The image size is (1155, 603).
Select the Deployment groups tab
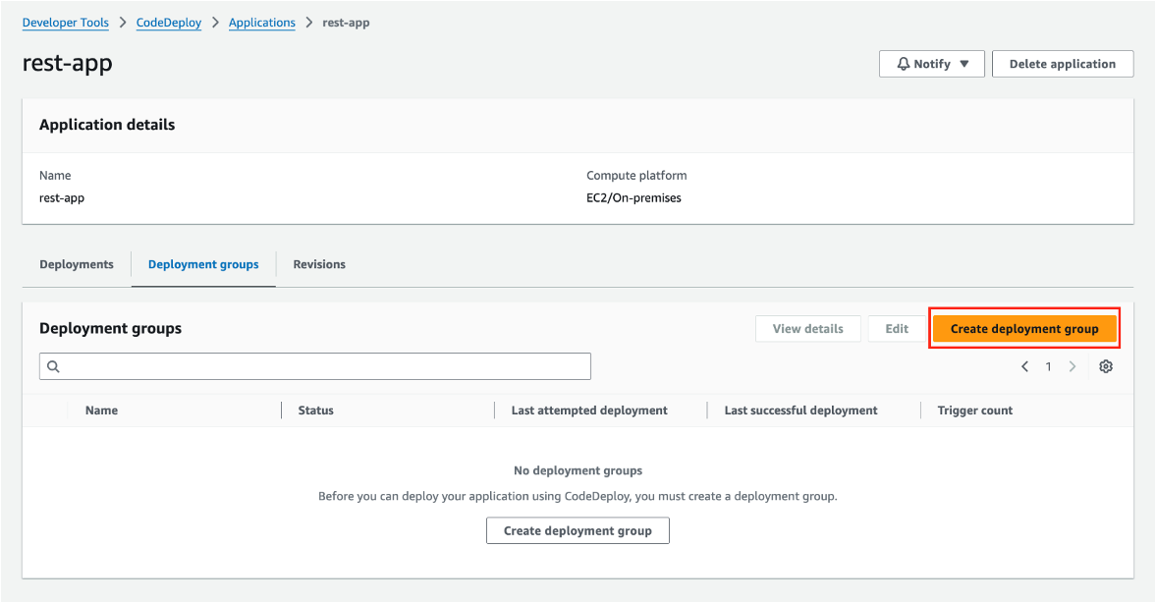[203, 264]
